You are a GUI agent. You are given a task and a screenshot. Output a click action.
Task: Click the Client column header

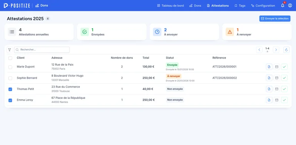click(x=21, y=58)
